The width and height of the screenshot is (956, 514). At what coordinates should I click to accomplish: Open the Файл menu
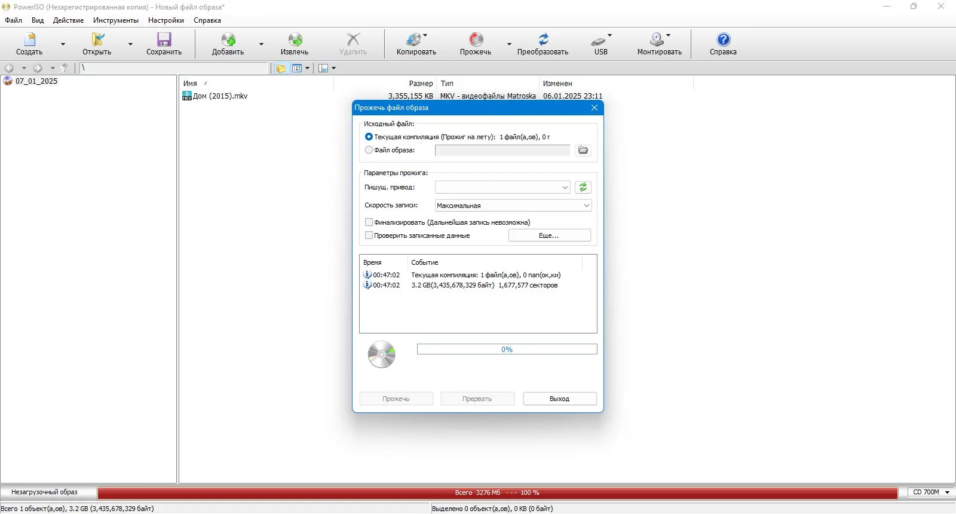(13, 20)
